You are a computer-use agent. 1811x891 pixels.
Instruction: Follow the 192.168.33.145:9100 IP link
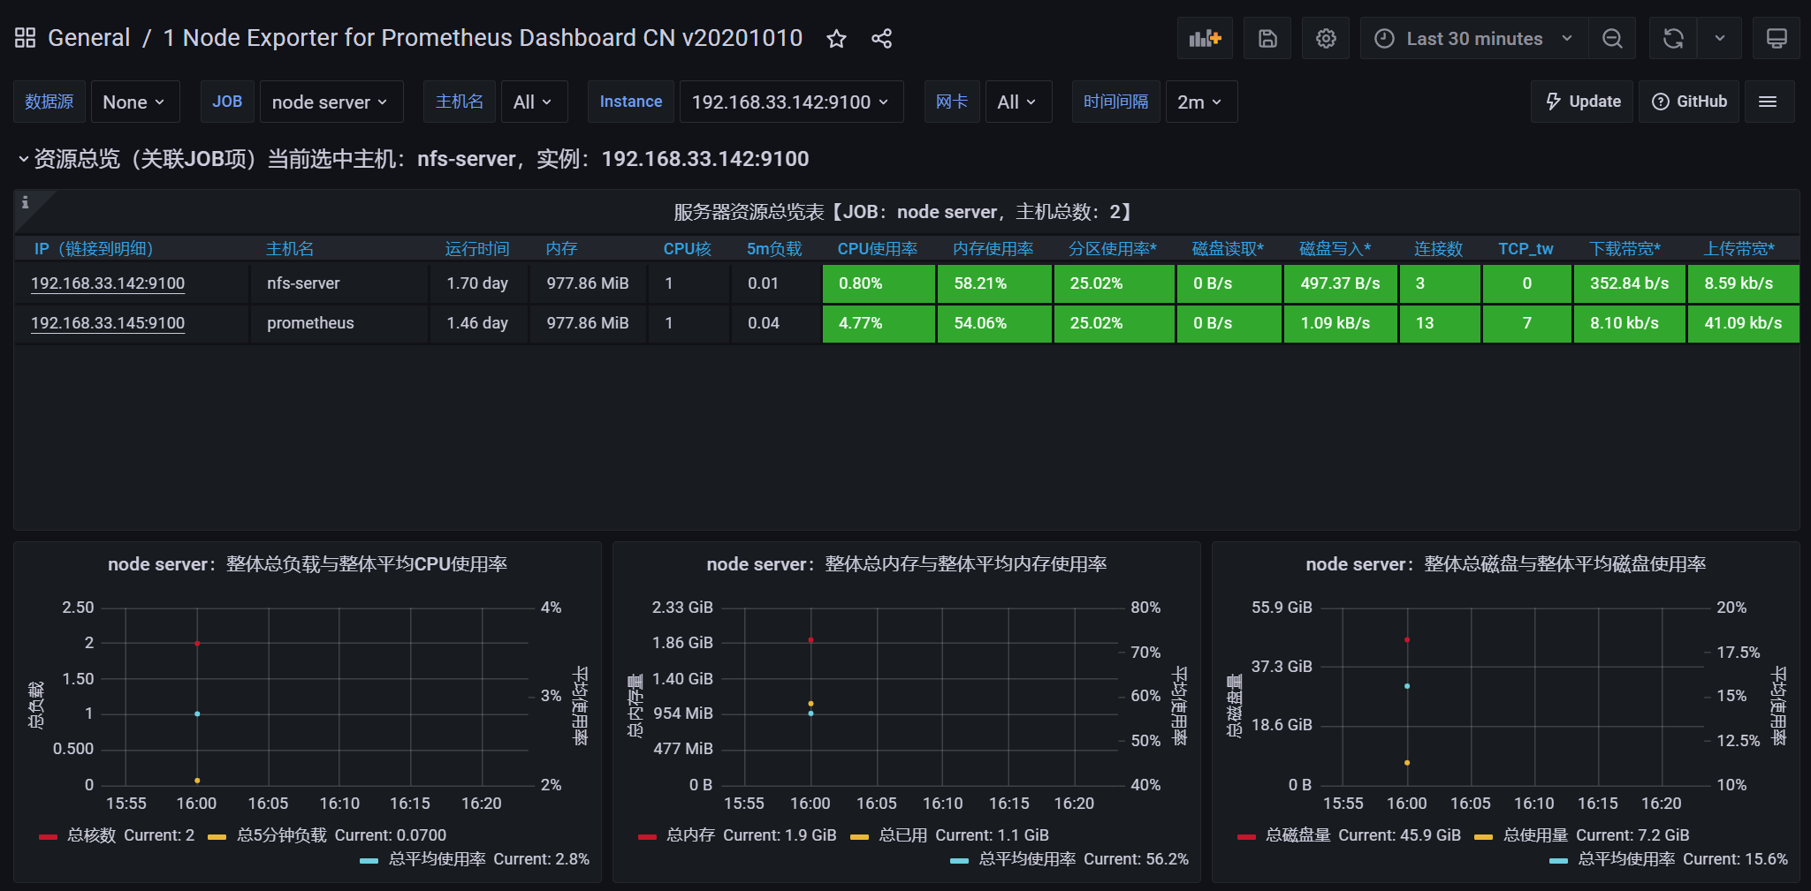(x=107, y=323)
